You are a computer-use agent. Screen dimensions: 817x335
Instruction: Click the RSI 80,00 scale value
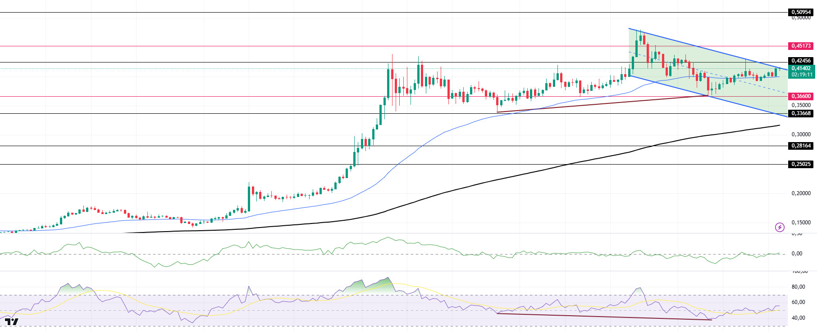tap(798, 287)
